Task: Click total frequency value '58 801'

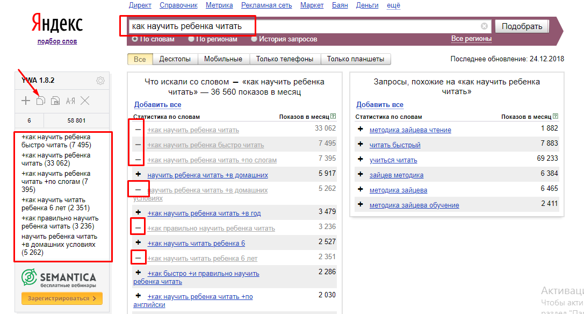Action: coord(76,120)
